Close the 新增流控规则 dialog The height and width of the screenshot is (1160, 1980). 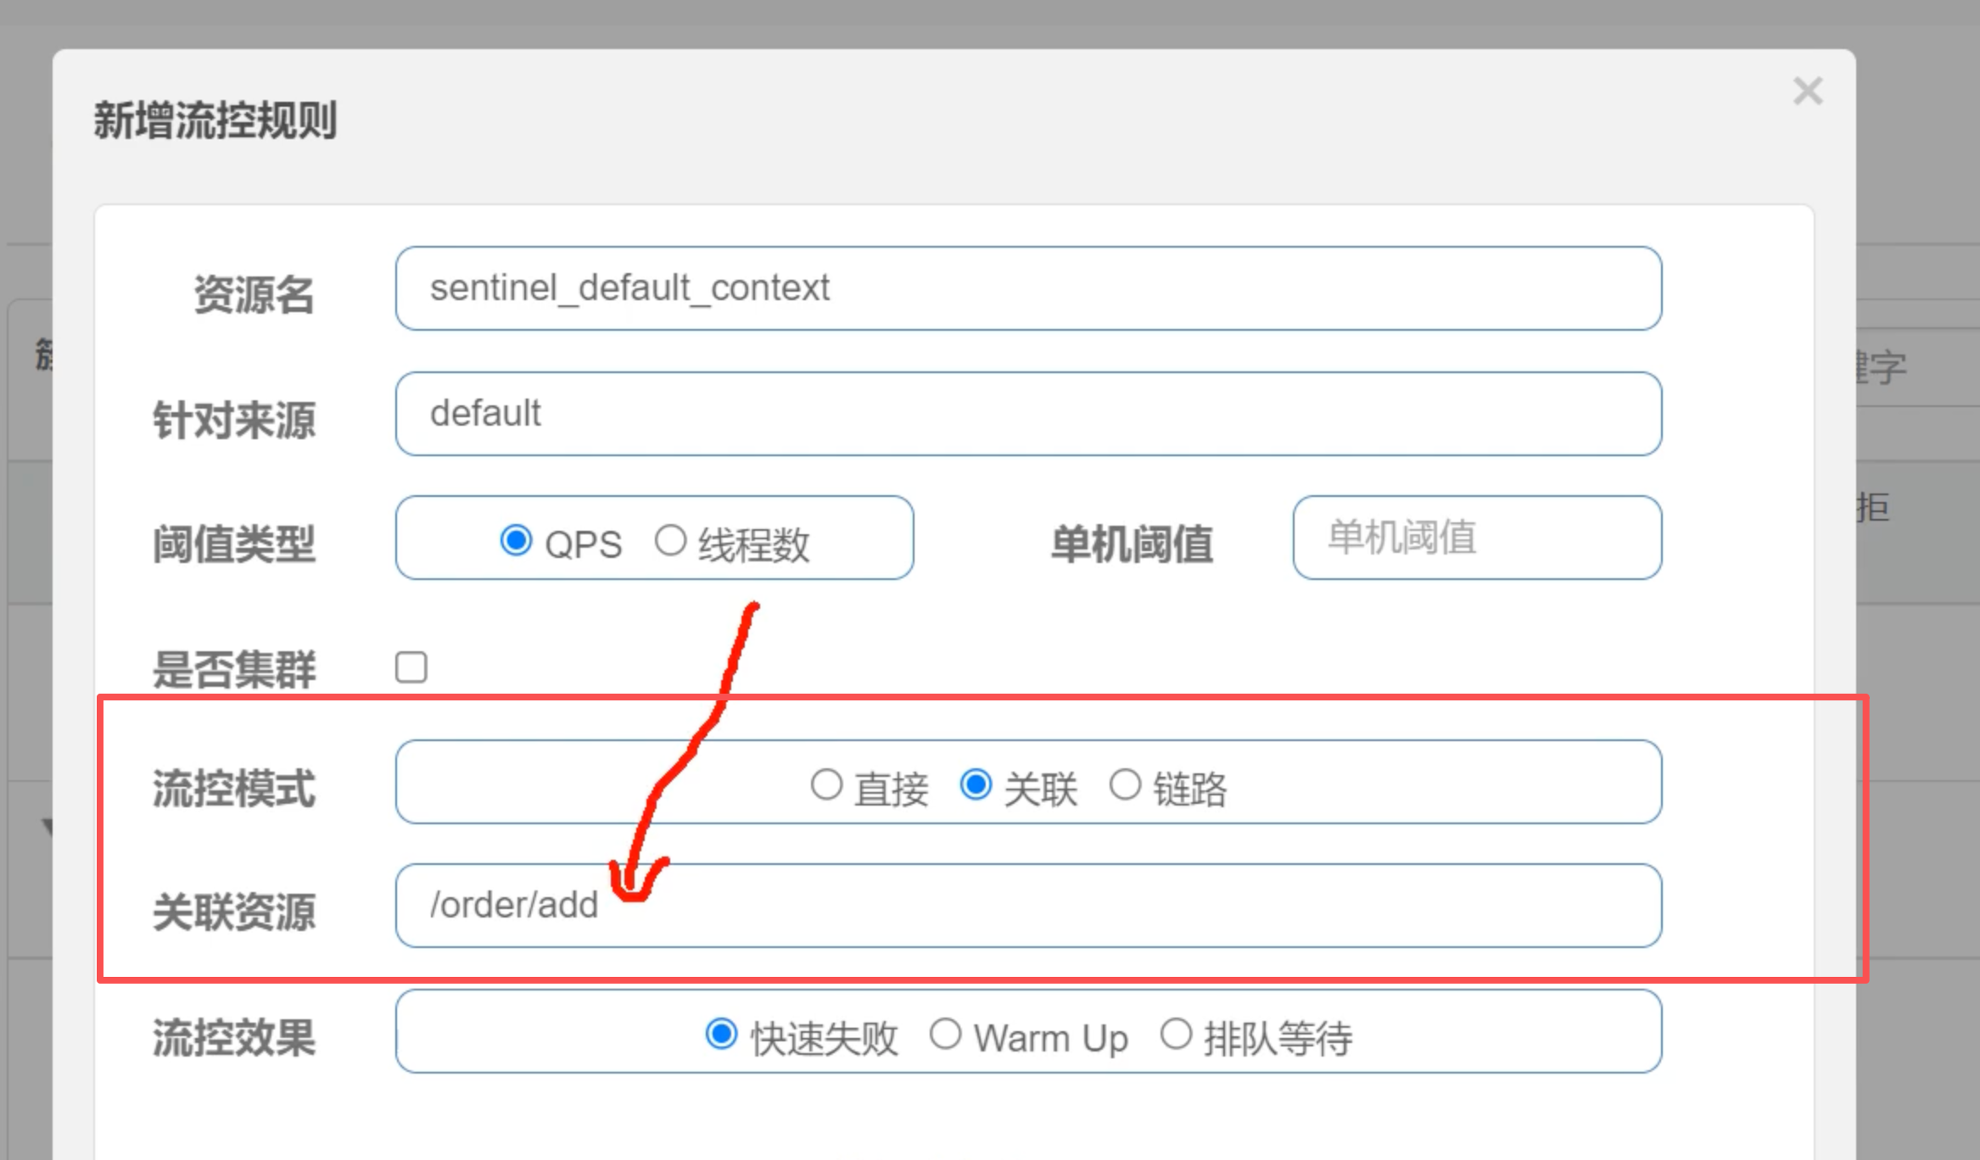click(x=1808, y=91)
